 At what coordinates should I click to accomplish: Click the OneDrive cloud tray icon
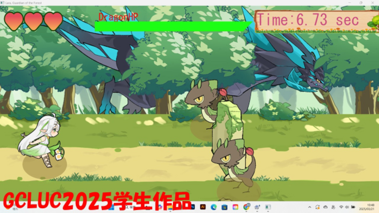[x=325, y=207]
